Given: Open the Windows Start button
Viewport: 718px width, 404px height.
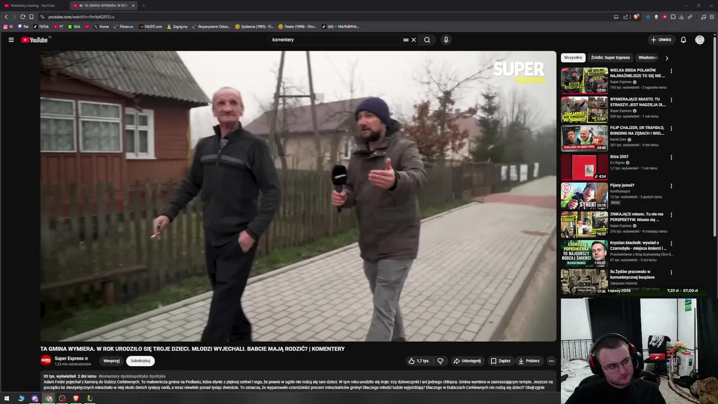Looking at the screenshot, I should point(7,398).
